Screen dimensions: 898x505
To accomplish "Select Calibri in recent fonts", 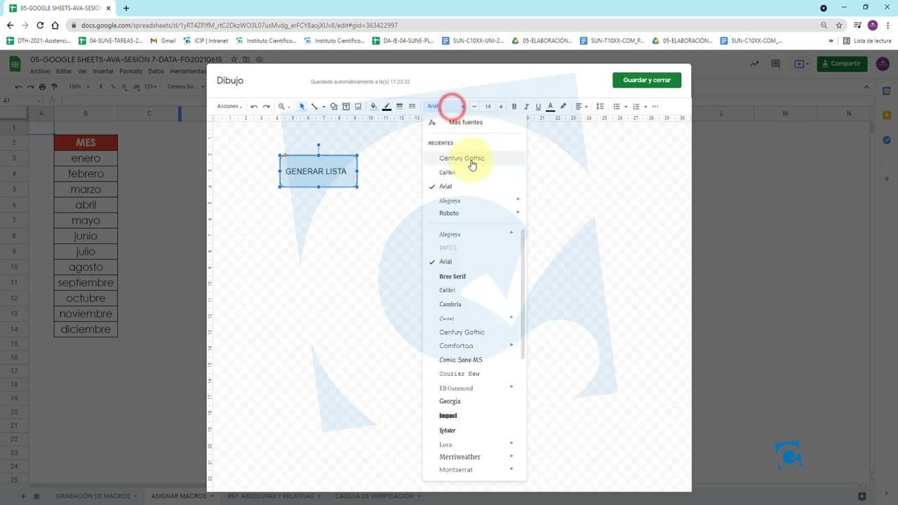I will point(447,173).
